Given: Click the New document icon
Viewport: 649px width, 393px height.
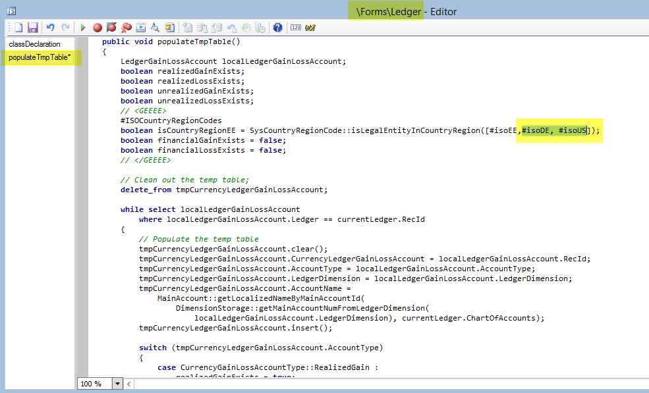Looking at the screenshot, I should pos(18,28).
